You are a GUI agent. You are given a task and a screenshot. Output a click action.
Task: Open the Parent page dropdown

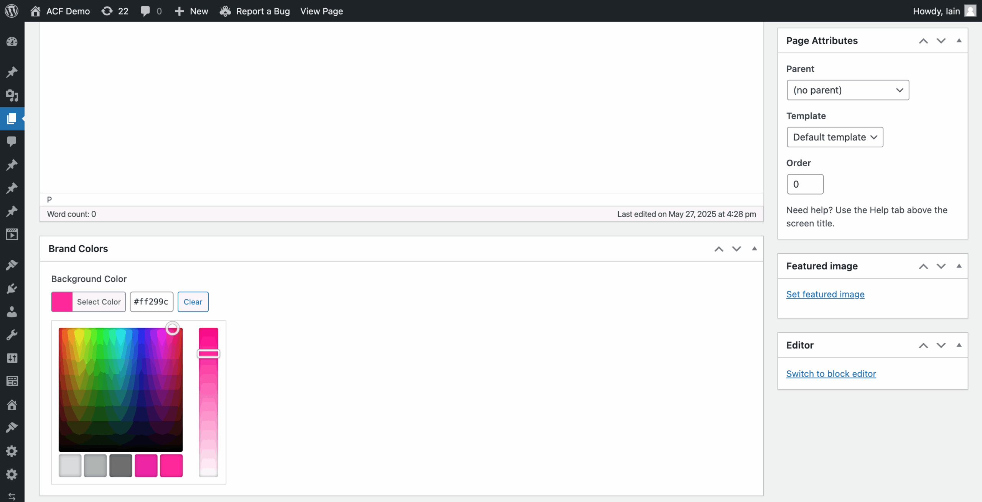click(847, 90)
